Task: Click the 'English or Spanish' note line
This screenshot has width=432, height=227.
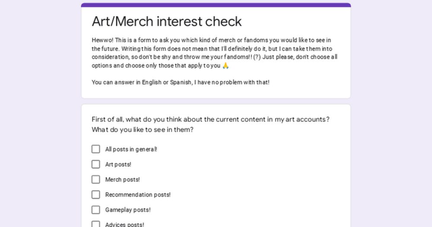Action: pos(180,82)
